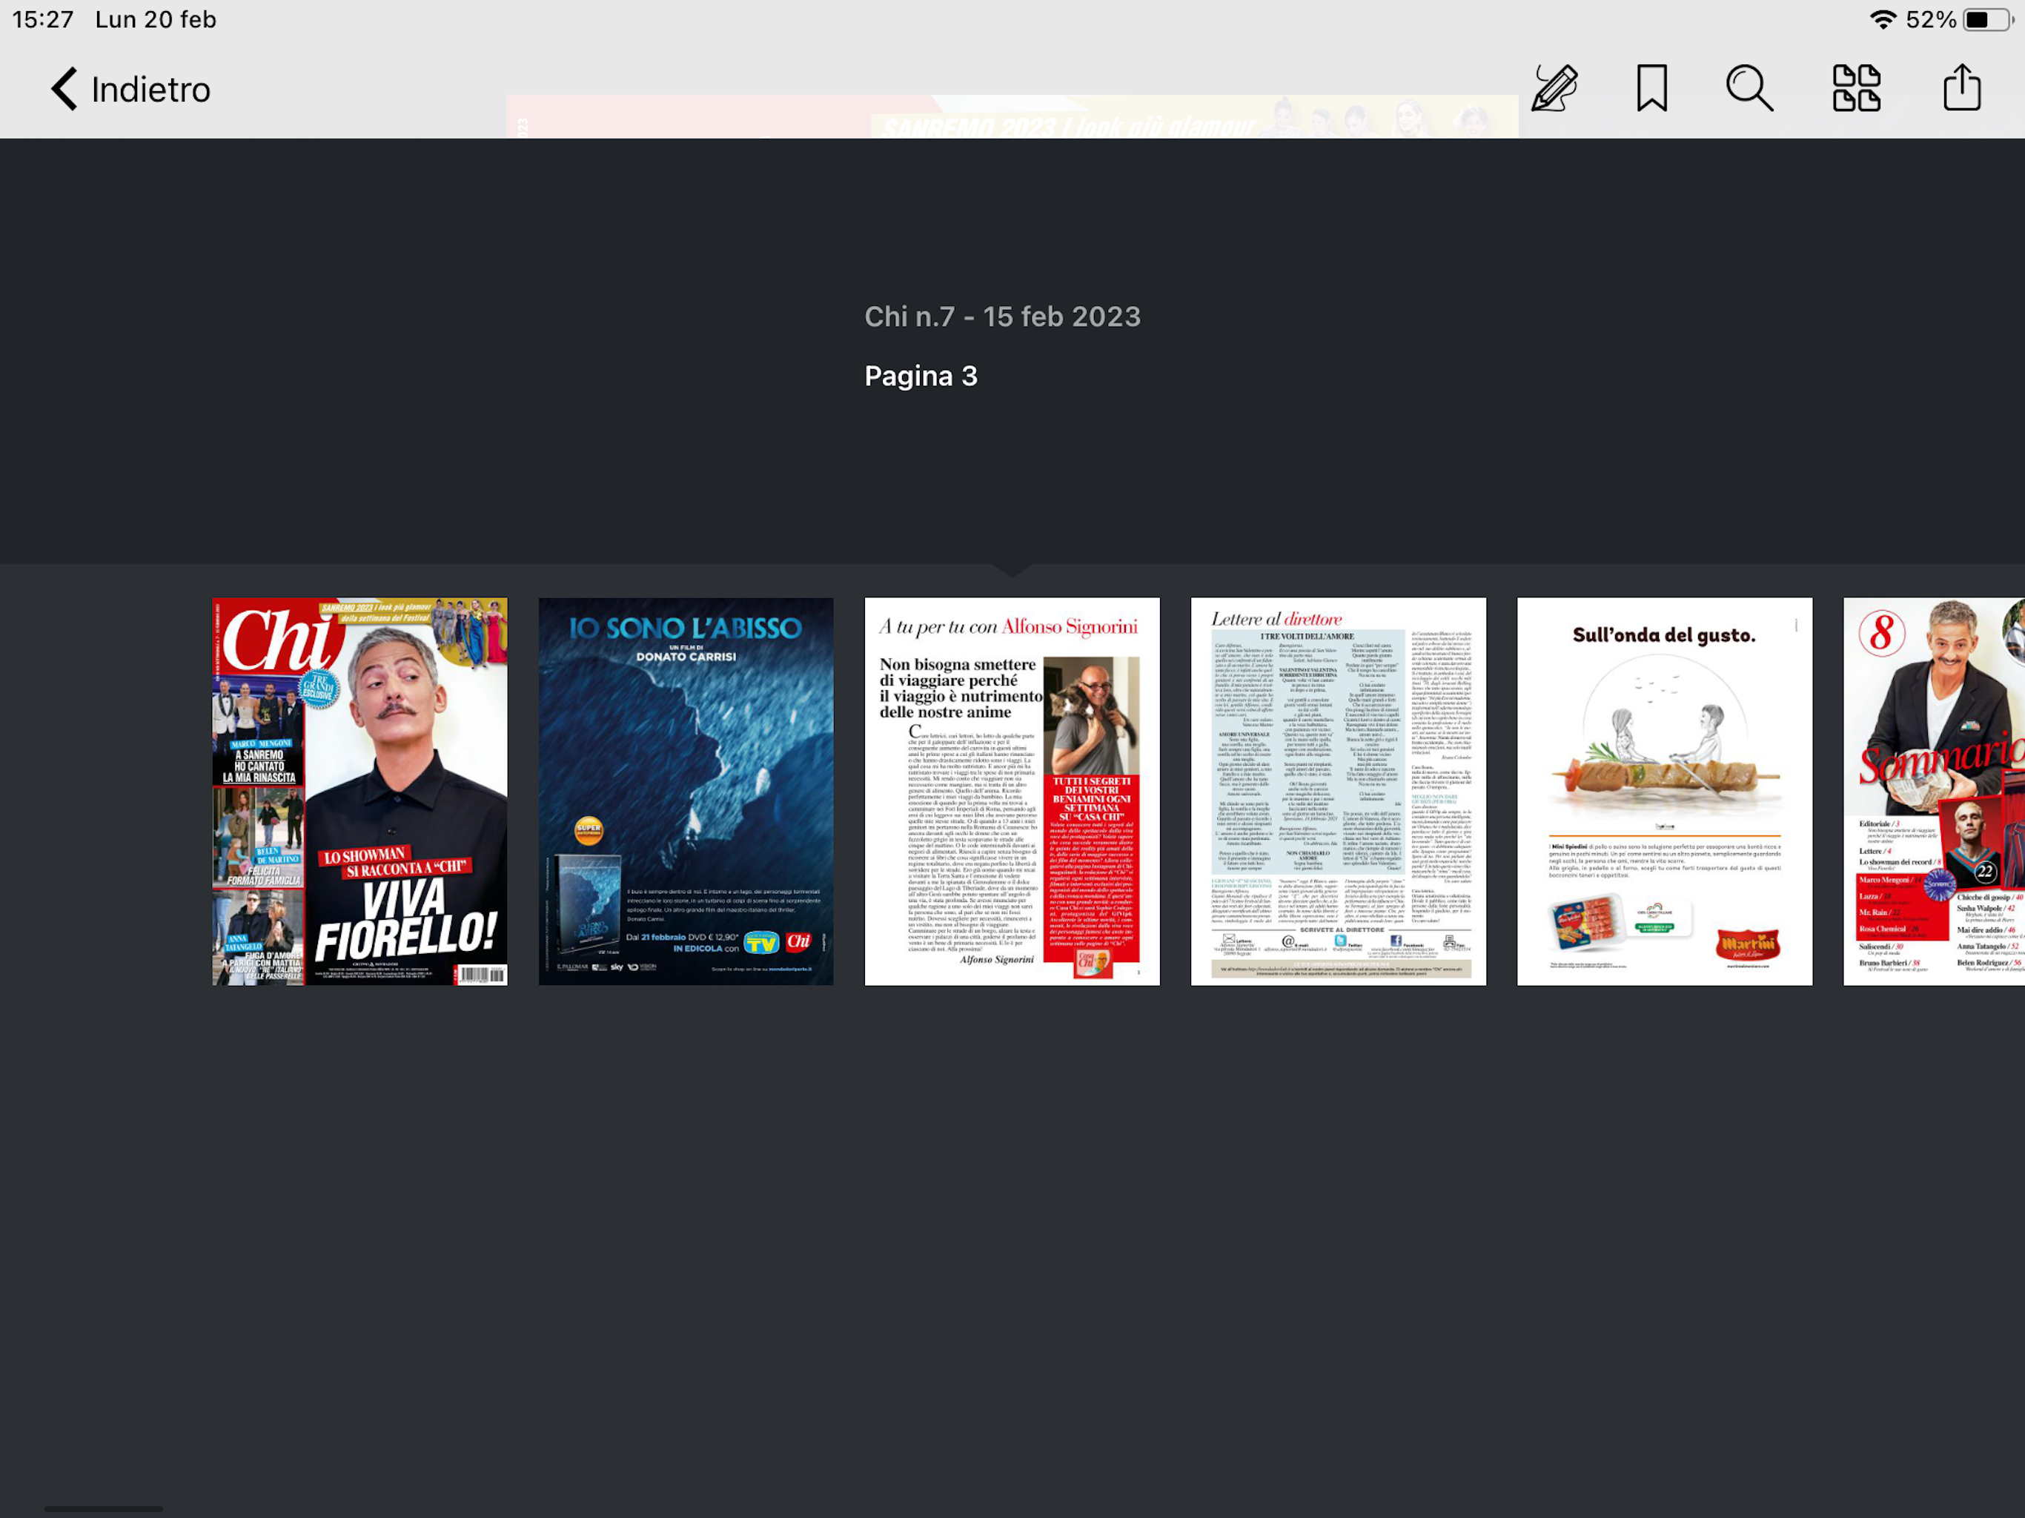Viewport: 2025px width, 1518px height.
Task: Tap the Wi-Fi status icon
Action: (x=1882, y=19)
